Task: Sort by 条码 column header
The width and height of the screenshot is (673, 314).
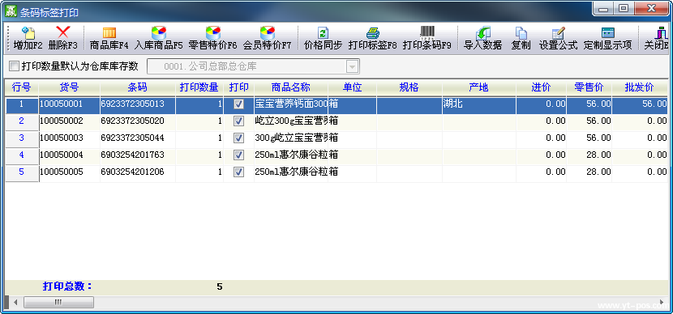Action: pos(137,87)
